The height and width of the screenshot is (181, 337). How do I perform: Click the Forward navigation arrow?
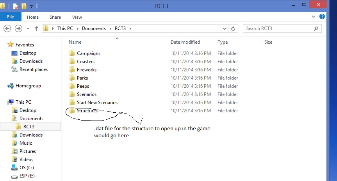coord(18,28)
